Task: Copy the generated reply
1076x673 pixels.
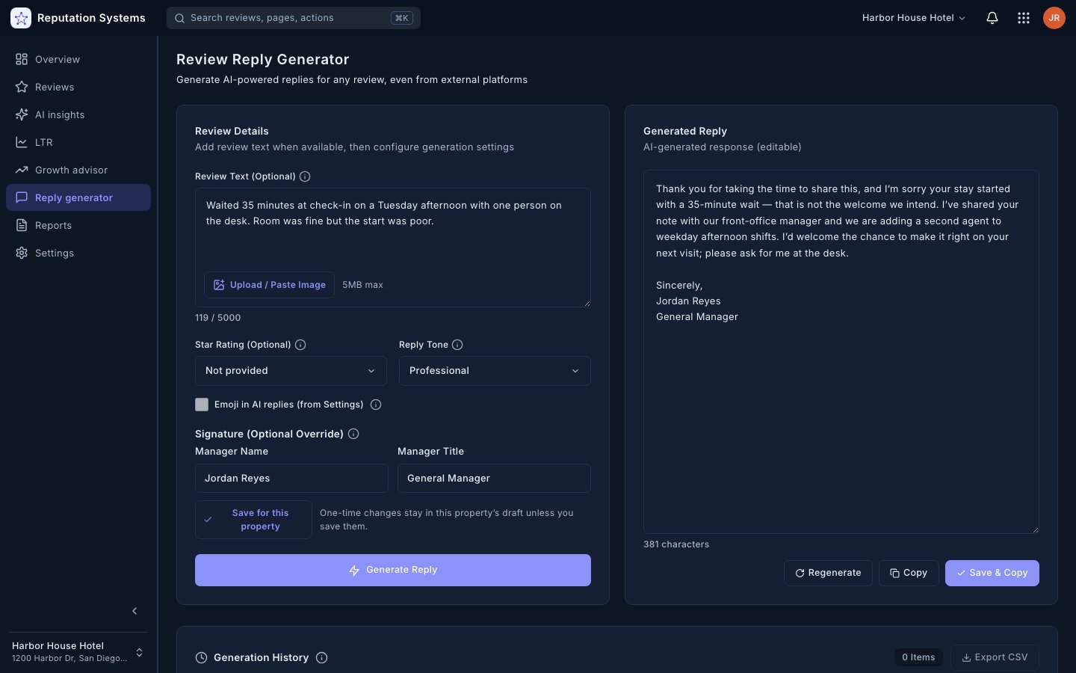Action: point(909,573)
